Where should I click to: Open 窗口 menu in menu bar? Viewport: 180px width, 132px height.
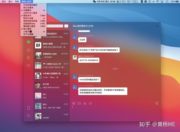pos(10,2)
